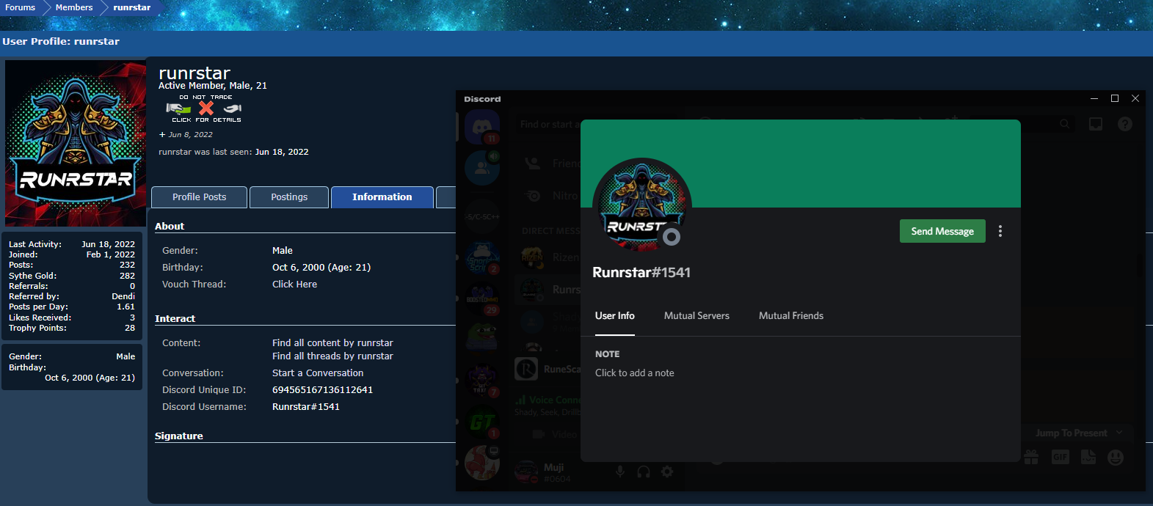This screenshot has height=506, width=1153.
Task: Switch to the Mutual Friends tab
Action: click(x=791, y=316)
